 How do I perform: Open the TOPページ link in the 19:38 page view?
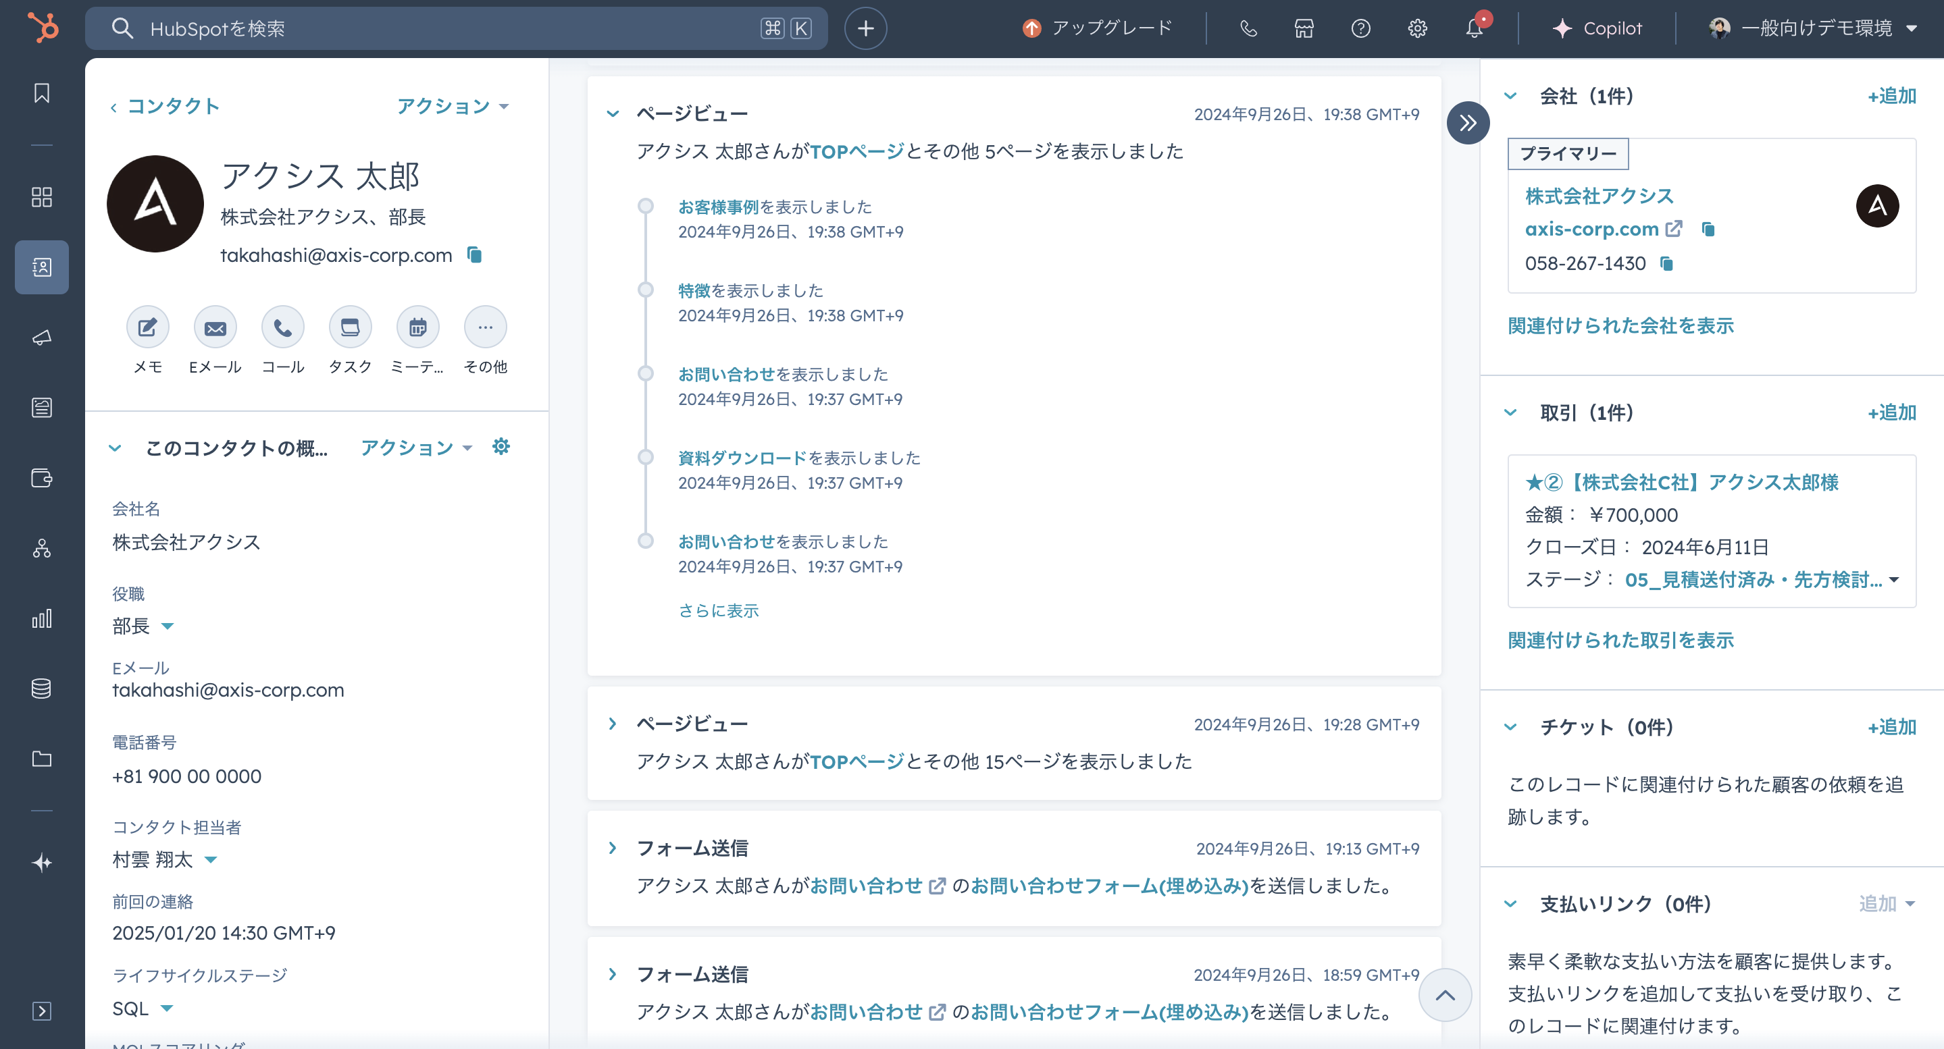(x=856, y=152)
